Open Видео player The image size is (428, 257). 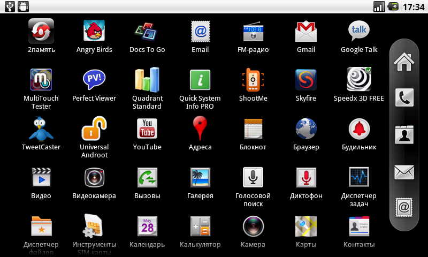41,177
